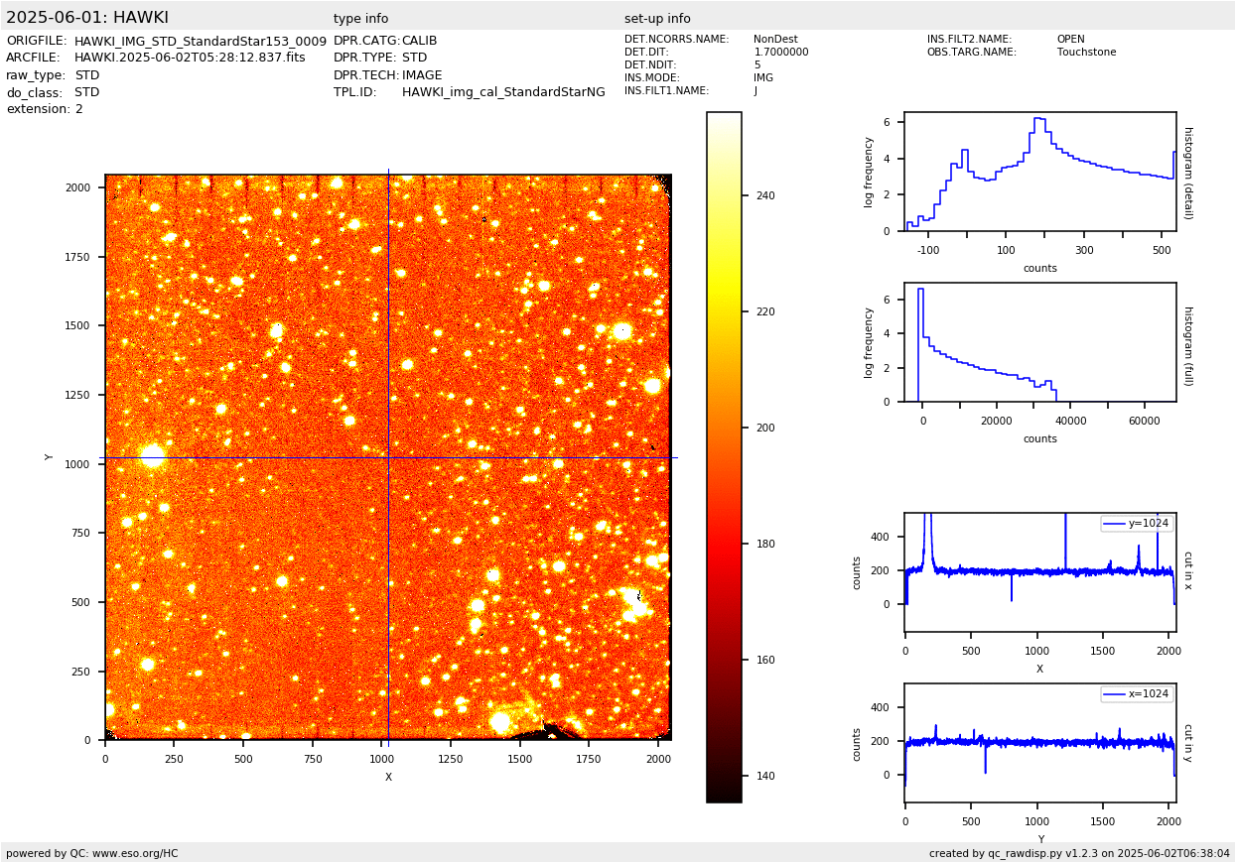
Task: Select the 'set-up info' section header
Action: point(657,19)
